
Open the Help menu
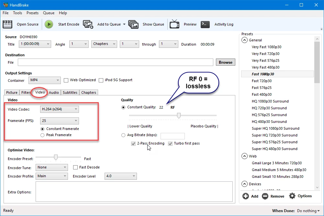[x=63, y=13]
